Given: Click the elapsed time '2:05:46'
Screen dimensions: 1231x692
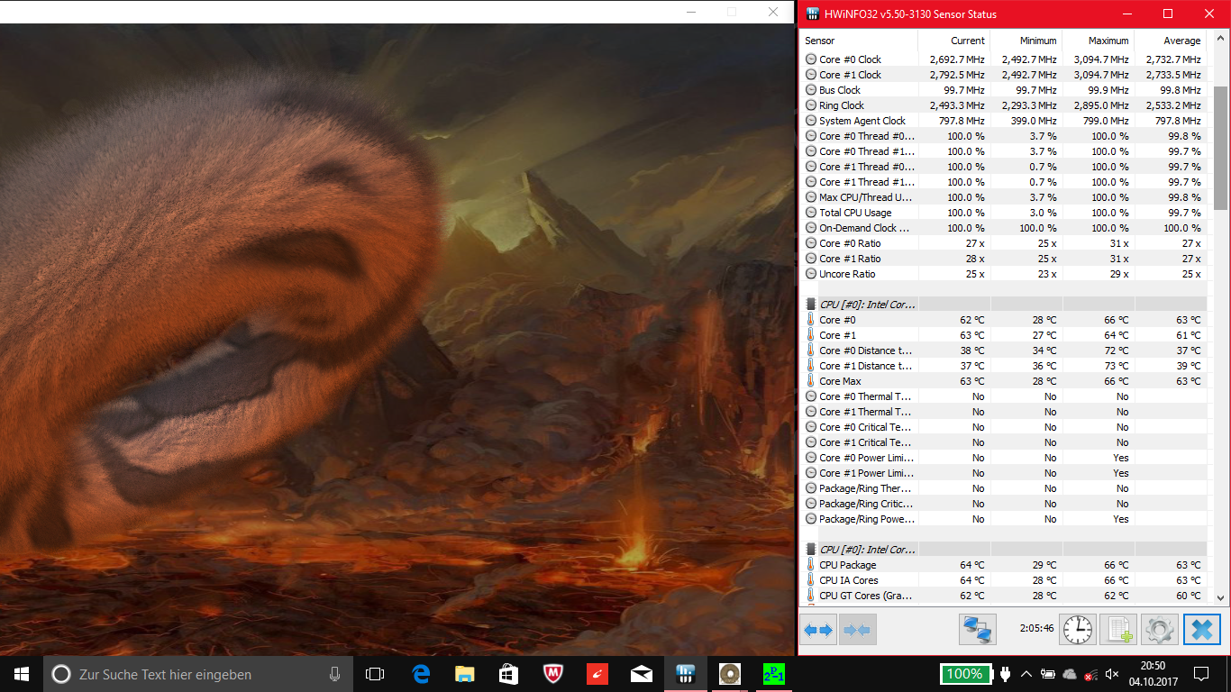Looking at the screenshot, I should coord(1037,628).
